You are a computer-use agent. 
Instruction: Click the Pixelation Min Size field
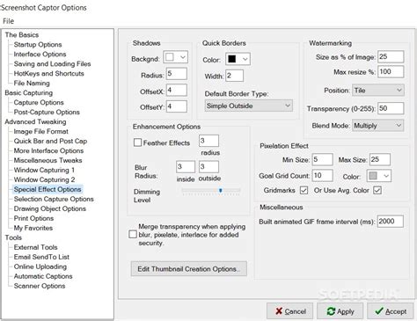coord(323,159)
